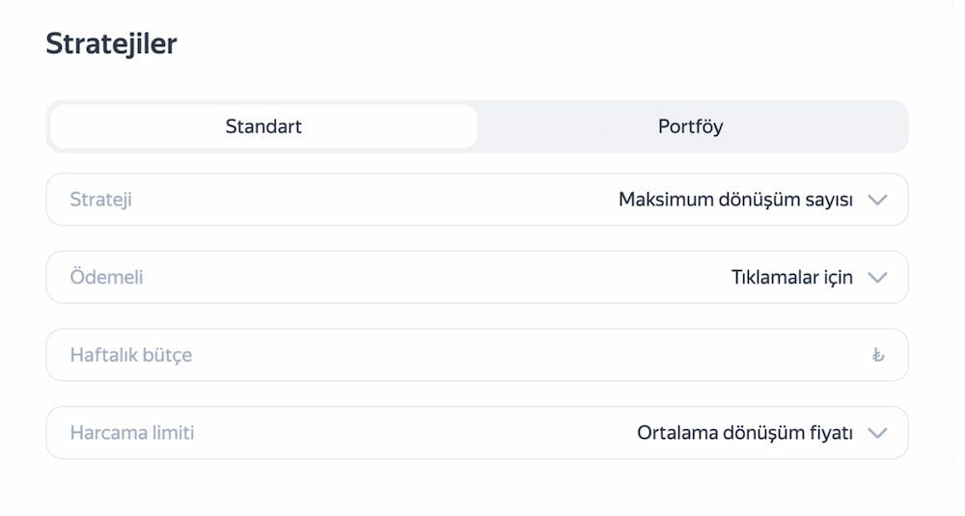Click the lira currency symbol icon
Image resolution: width=965 pixels, height=516 pixels.
[x=876, y=355]
